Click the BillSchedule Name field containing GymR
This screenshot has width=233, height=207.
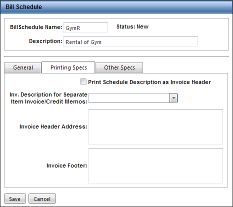point(85,27)
